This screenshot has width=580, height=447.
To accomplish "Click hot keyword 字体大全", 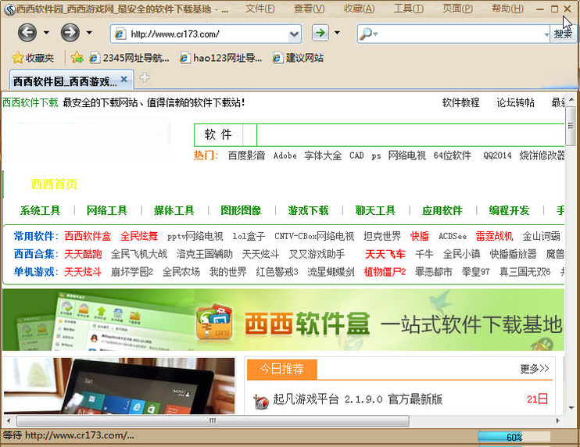I will pyautogui.click(x=323, y=156).
